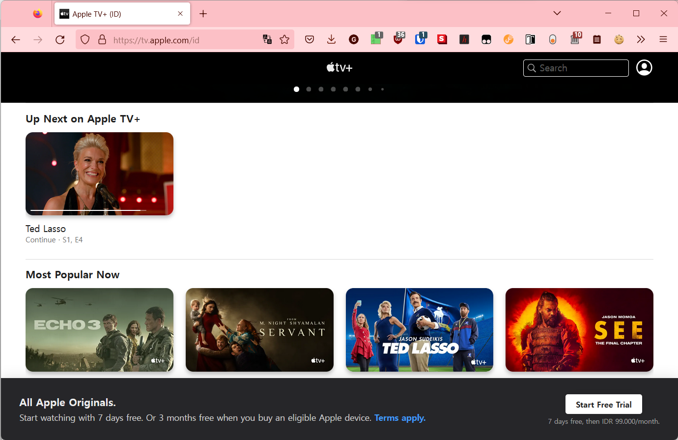
Task: Click the URL address bar
Action: point(184,40)
